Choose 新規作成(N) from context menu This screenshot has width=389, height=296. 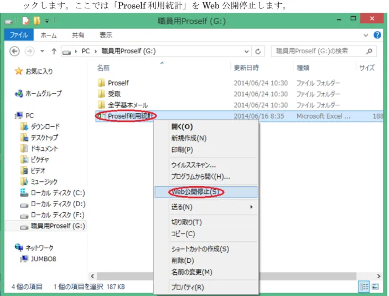[x=206, y=138]
